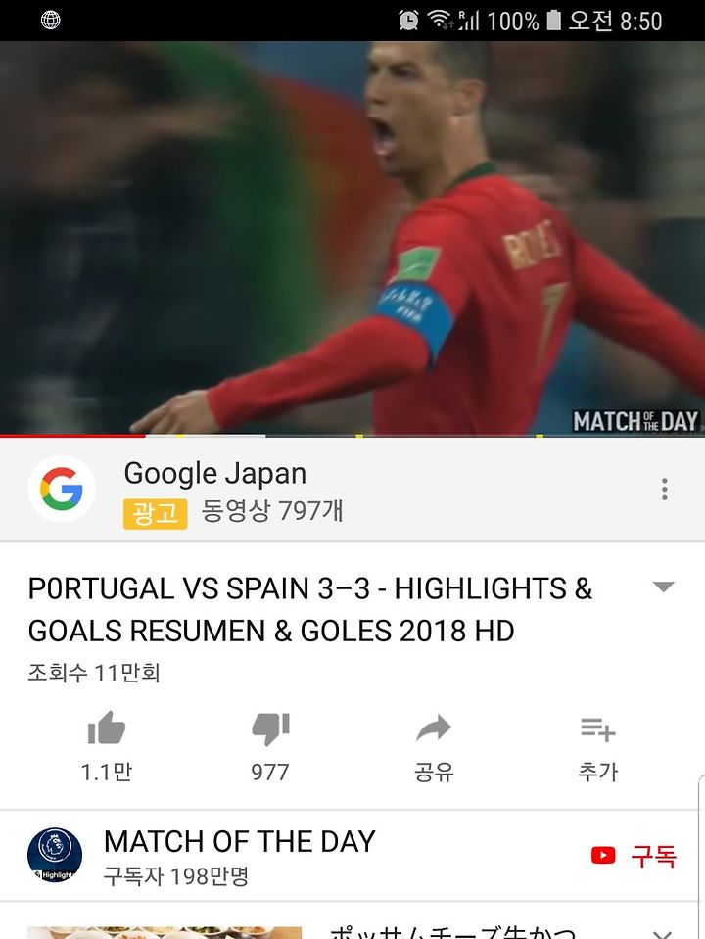
Task: Tap the Google logo avatar
Action: 61,489
